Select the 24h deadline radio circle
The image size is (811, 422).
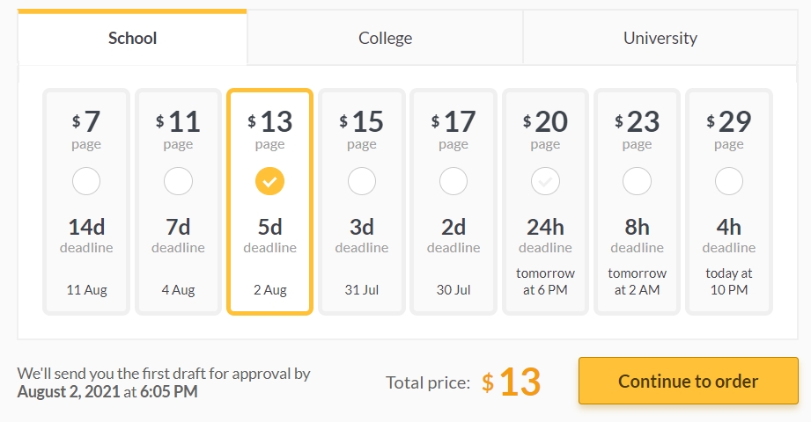click(545, 181)
